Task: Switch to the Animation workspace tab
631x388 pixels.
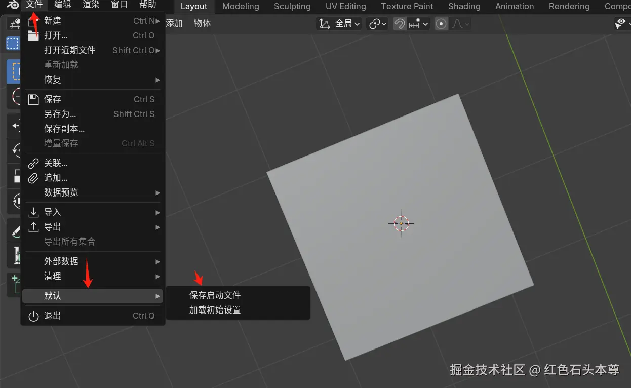Action: [x=515, y=6]
